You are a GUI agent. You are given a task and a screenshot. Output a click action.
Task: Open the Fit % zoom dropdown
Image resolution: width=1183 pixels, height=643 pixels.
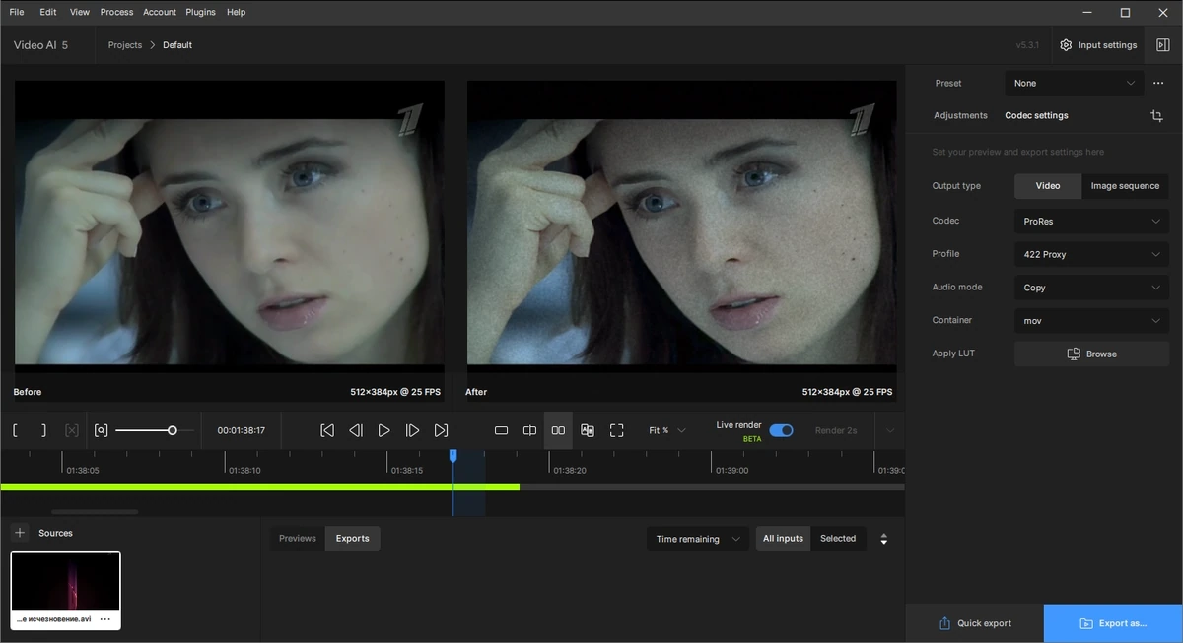coord(667,430)
